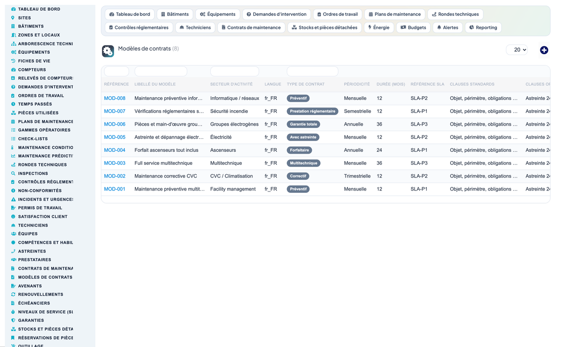Viewport: 561px width, 347px height.
Task: Open the MOD-006 reference link
Action: [x=115, y=124]
